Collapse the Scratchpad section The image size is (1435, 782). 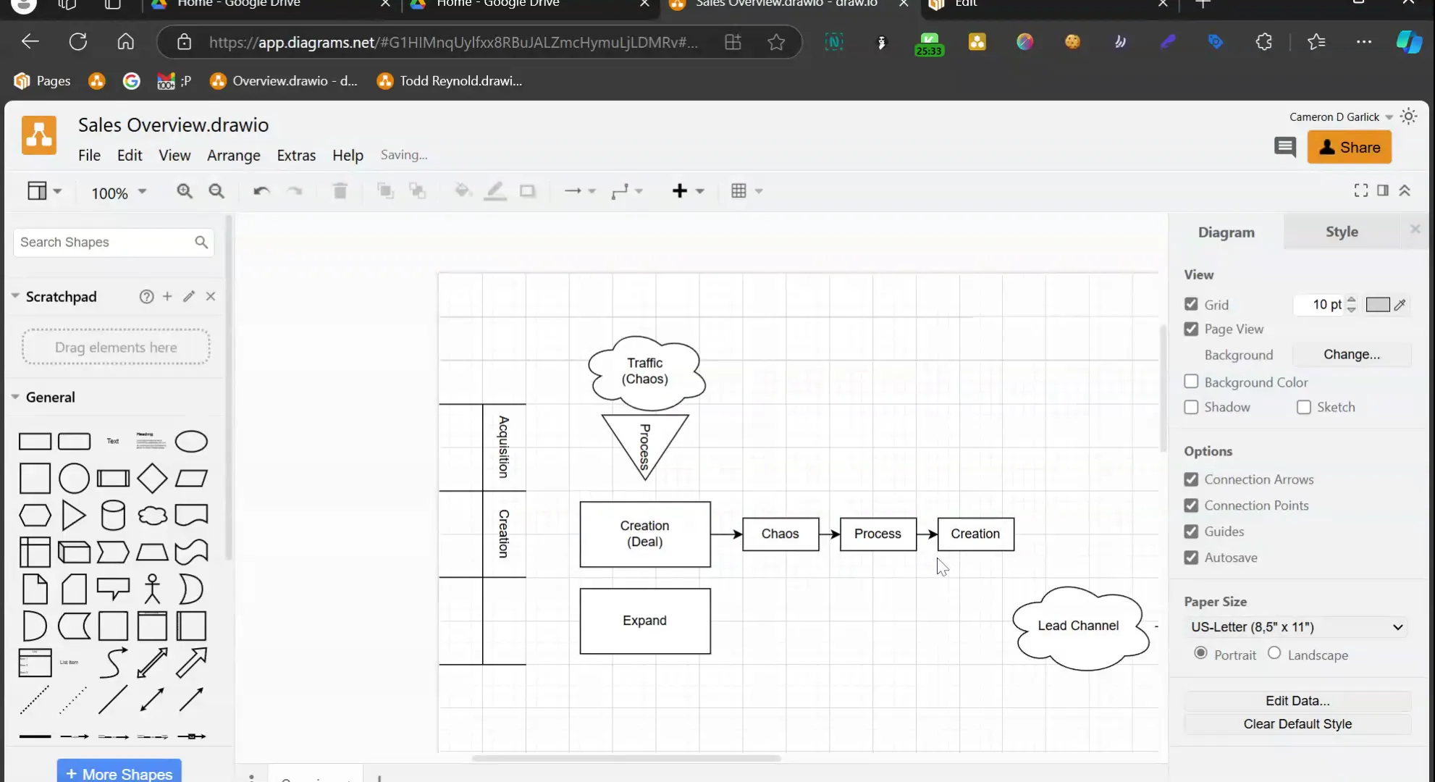(14, 296)
